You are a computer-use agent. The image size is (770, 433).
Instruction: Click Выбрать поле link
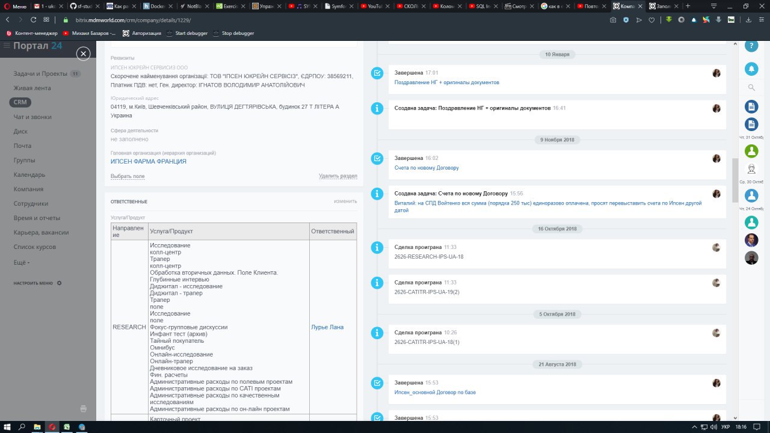tap(128, 176)
